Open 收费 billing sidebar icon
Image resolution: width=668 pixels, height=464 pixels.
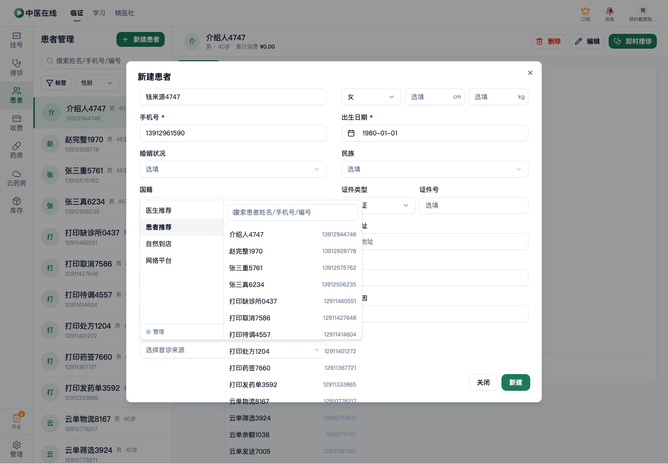point(16,123)
